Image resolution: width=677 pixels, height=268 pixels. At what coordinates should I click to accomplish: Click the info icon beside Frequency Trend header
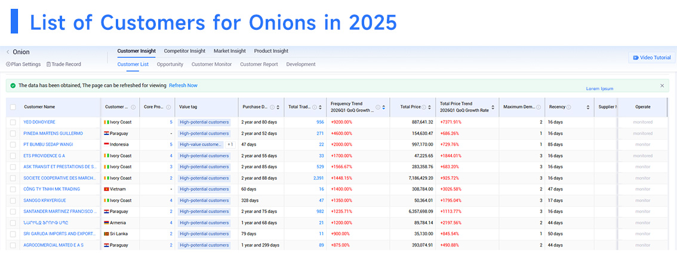[378, 107]
